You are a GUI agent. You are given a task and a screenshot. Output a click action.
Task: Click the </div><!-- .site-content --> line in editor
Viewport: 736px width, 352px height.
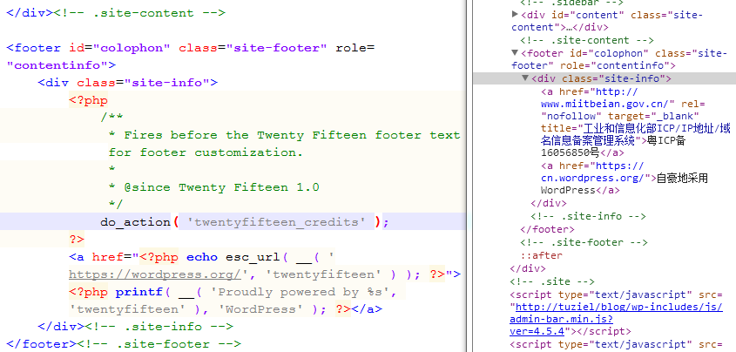click(x=116, y=13)
